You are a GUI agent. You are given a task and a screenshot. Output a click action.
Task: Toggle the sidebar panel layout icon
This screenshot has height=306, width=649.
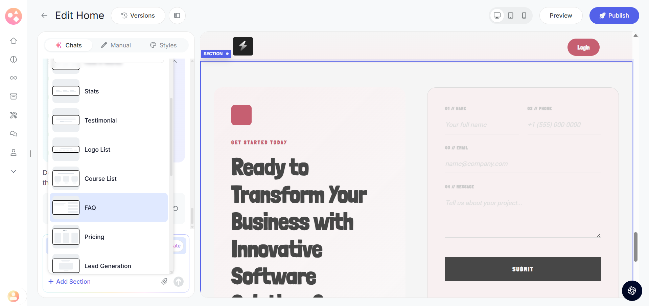pyautogui.click(x=177, y=16)
